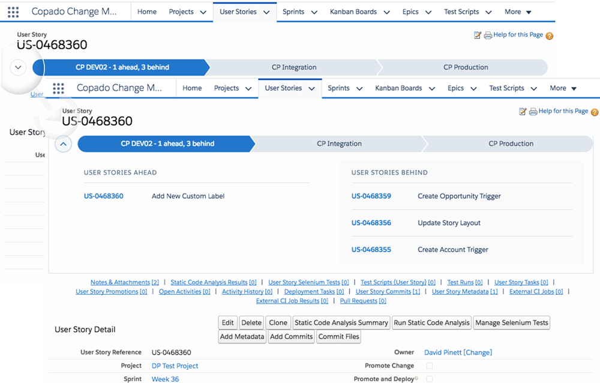Click printable view icon in the front window
The width and height of the screenshot is (600, 383).
533,112
